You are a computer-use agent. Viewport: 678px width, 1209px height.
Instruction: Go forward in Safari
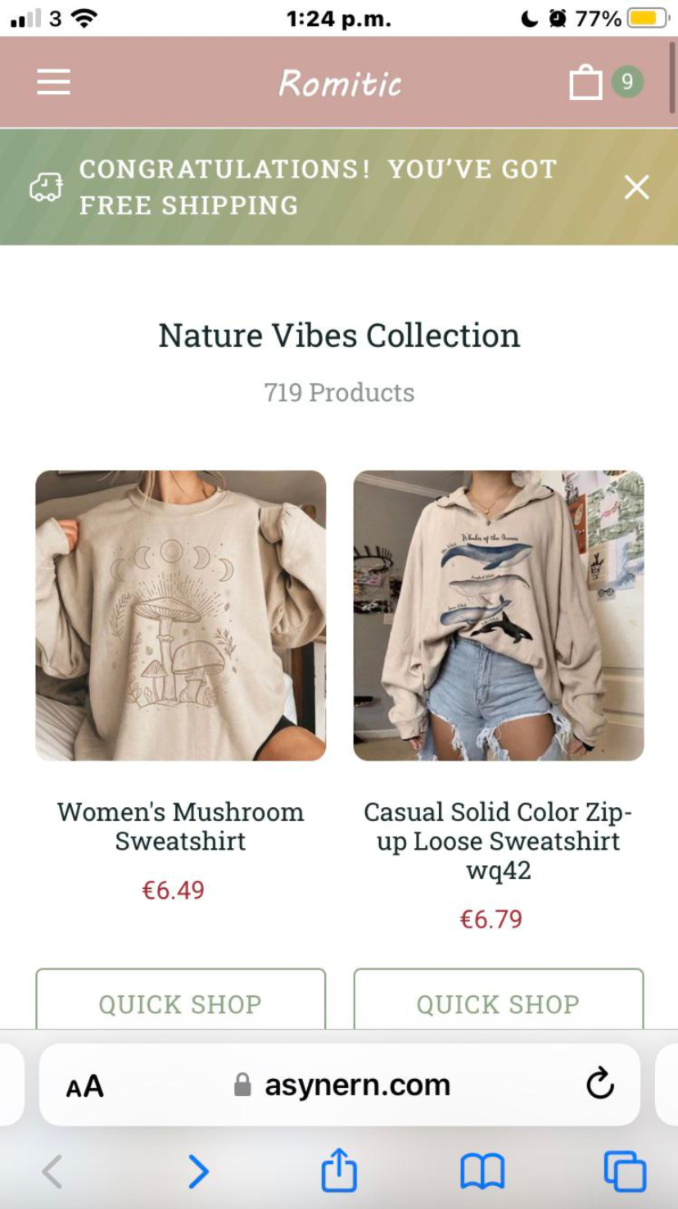[x=198, y=1172]
